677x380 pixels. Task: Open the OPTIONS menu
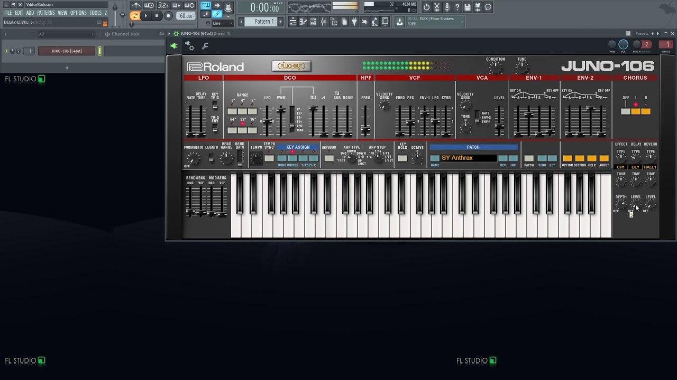coord(78,13)
